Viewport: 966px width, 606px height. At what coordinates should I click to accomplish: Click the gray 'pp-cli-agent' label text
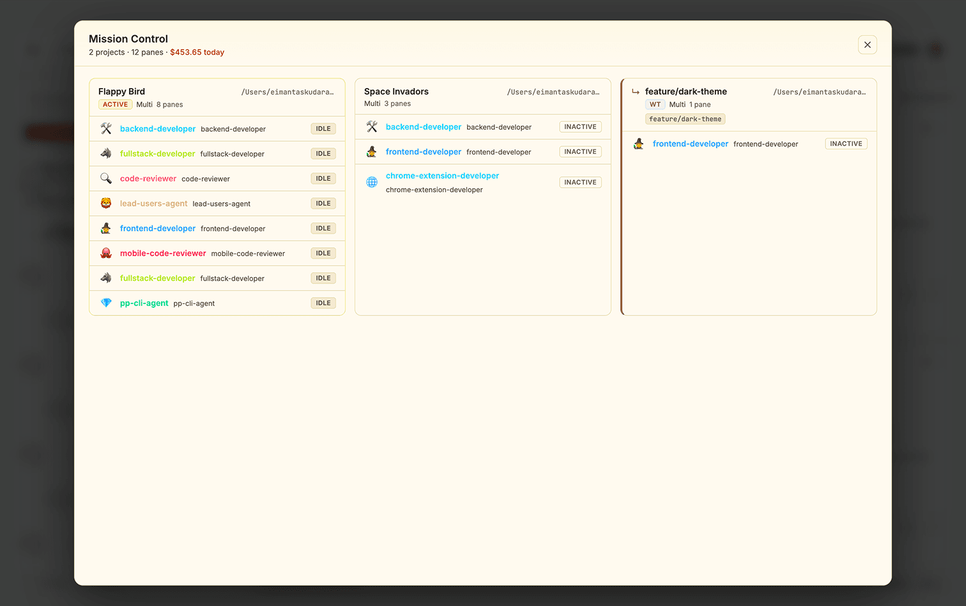[194, 303]
